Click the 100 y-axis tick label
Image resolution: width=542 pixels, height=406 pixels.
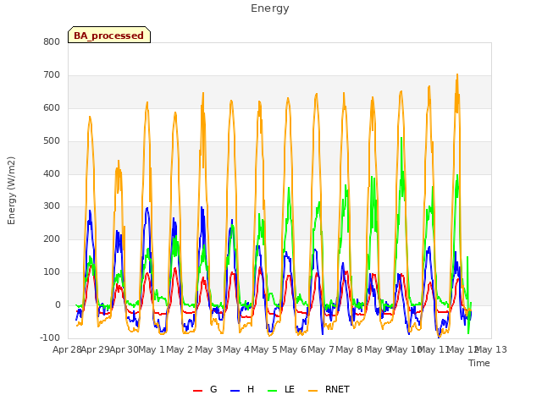point(52,272)
